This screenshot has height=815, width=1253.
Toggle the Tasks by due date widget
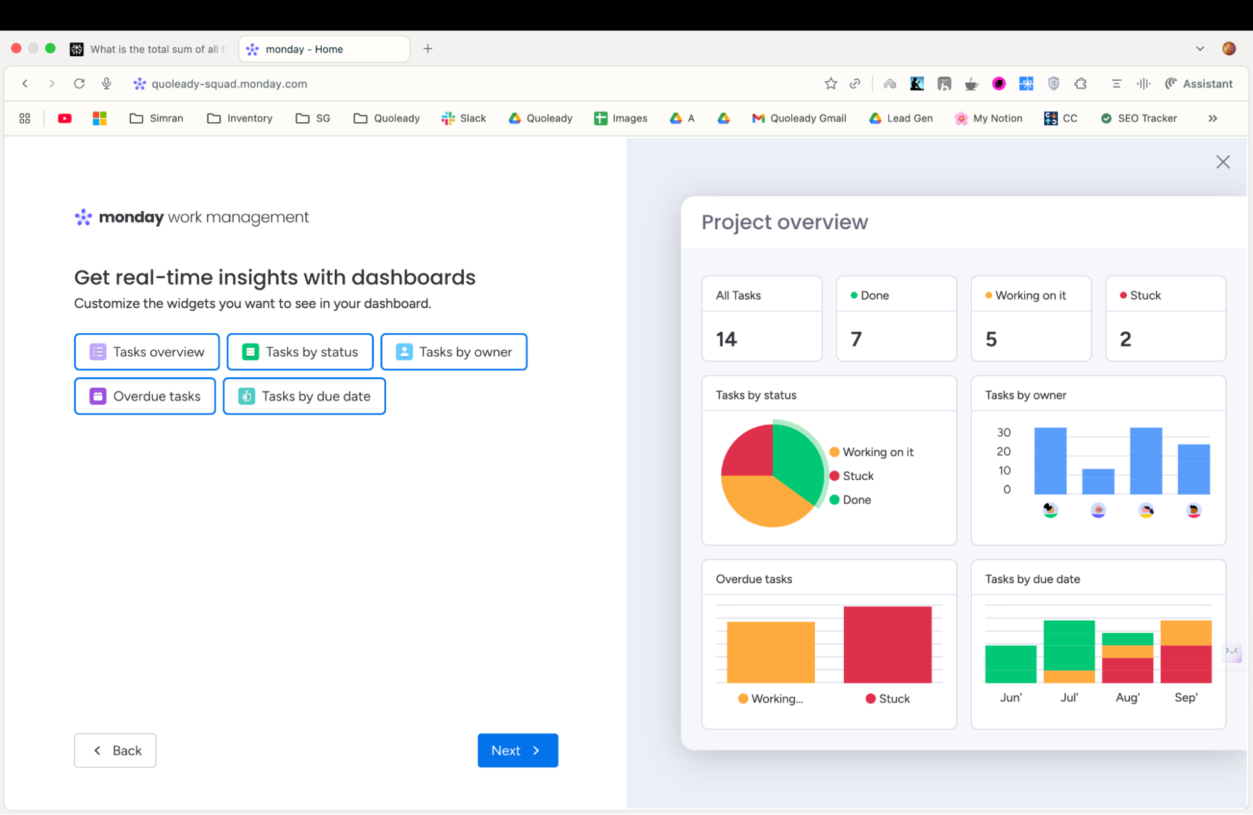(304, 396)
